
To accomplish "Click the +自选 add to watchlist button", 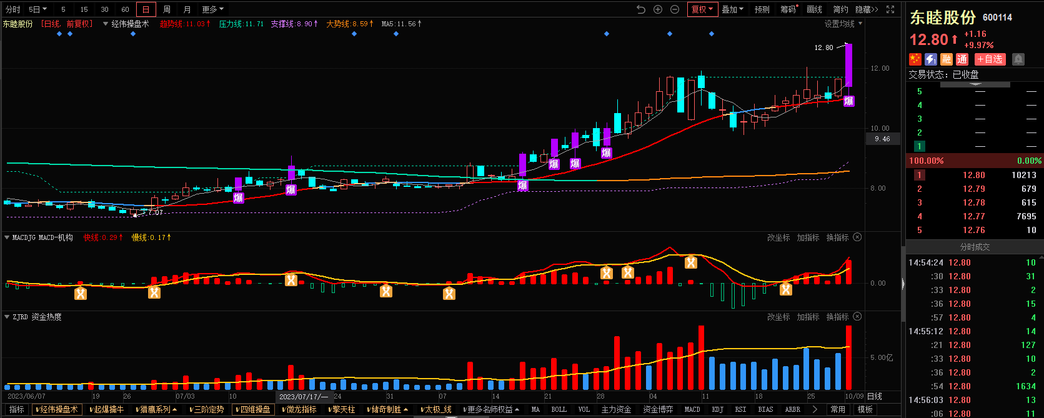I will click(x=990, y=59).
